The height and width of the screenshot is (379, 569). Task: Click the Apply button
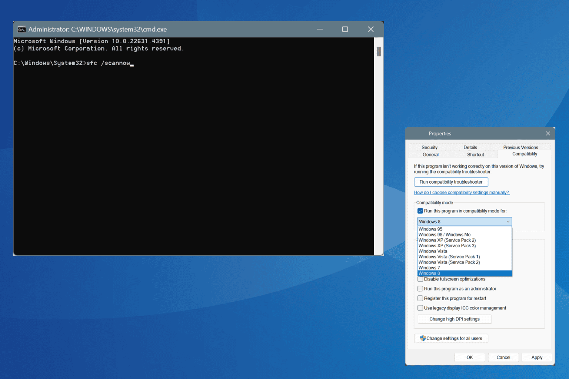tap(537, 358)
